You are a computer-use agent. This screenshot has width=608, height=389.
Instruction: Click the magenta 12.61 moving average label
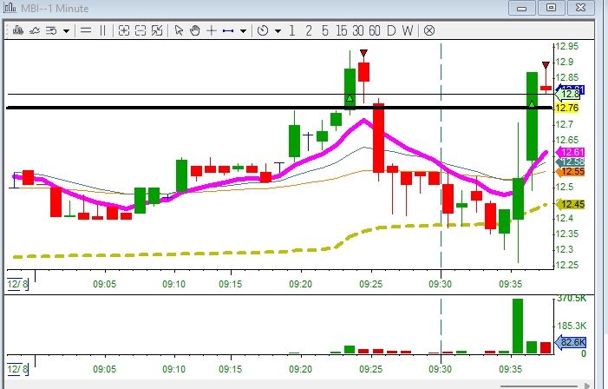tap(570, 152)
